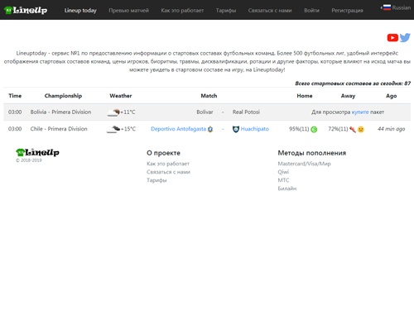414x310 pixels.
Task: Click the О проекте footer heading
Action: pos(163,153)
